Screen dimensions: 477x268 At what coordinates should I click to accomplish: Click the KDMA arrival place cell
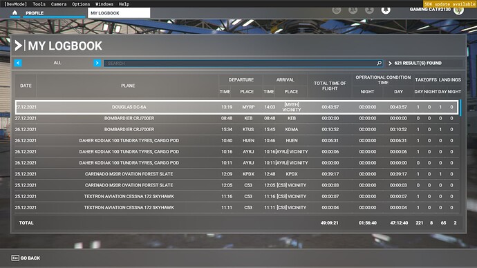[292, 129]
